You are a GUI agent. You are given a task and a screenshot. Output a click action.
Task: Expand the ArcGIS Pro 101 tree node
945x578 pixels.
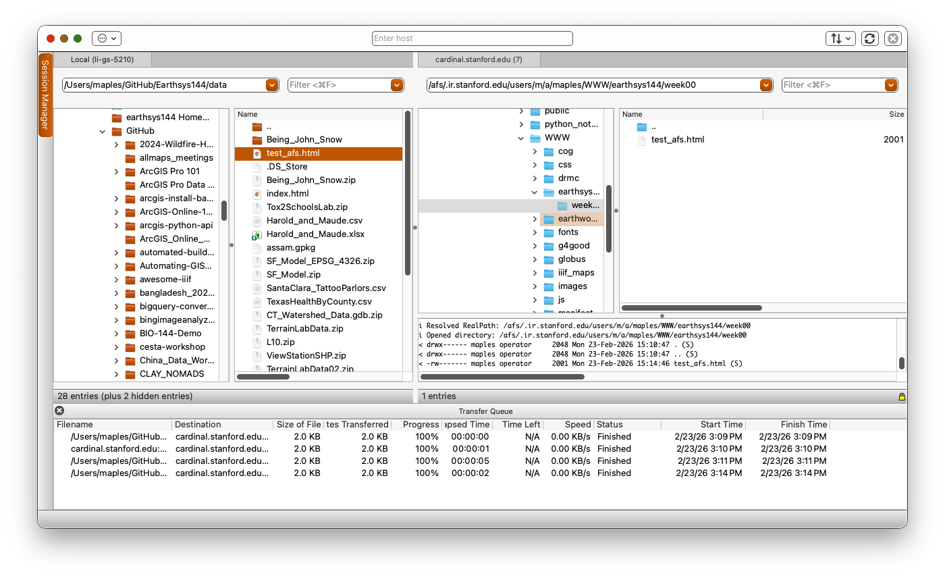[116, 171]
